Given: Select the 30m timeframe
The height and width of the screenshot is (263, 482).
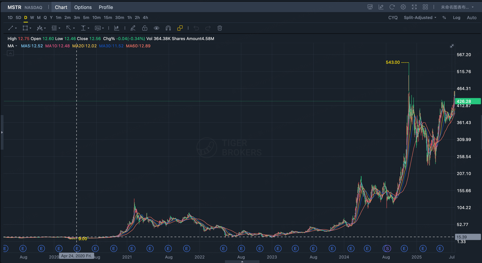Looking at the screenshot, I should (x=120, y=18).
